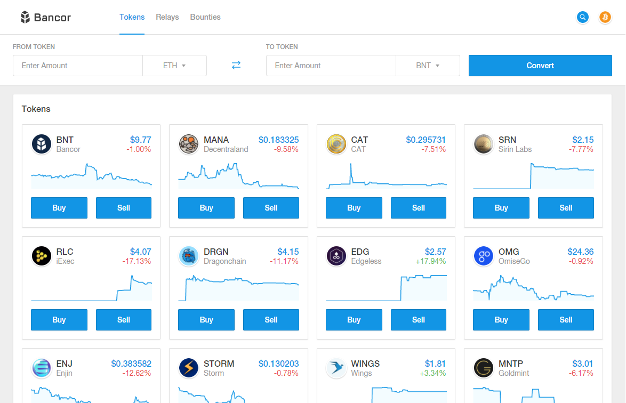Click the +17.94% EDG change value
The image size is (626, 403).
click(431, 261)
